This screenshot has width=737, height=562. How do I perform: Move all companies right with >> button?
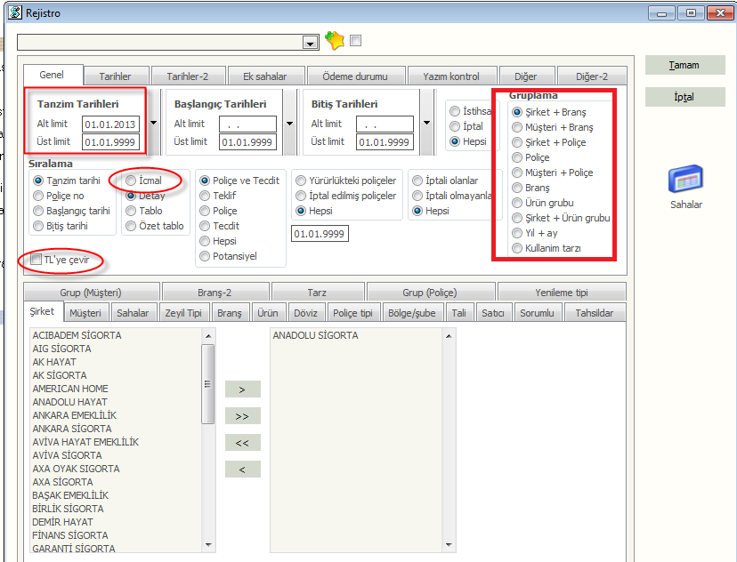click(242, 416)
